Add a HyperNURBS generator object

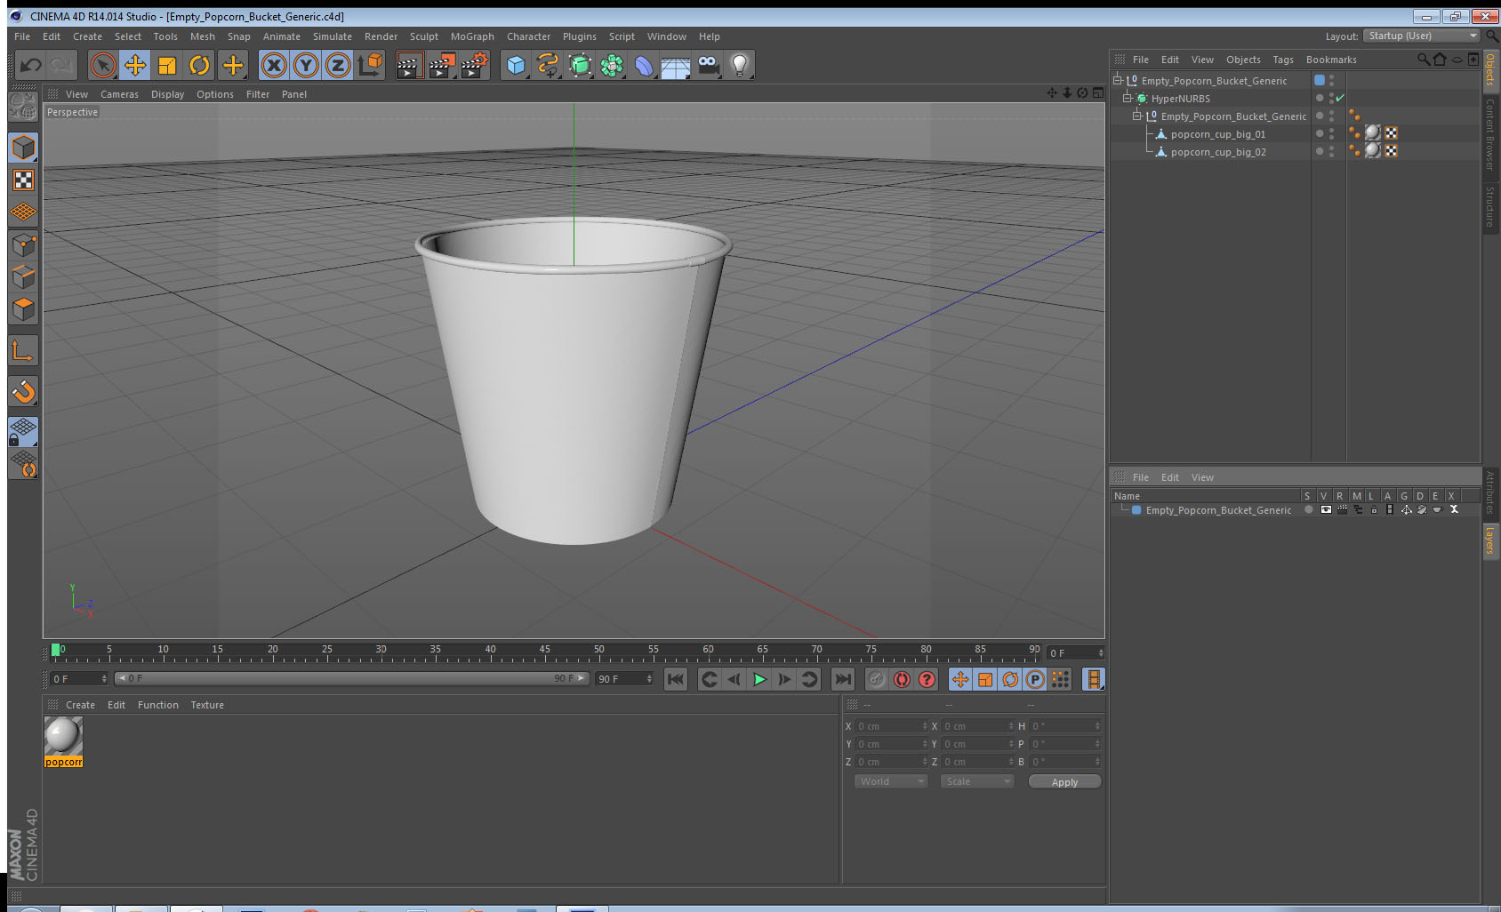pos(580,65)
